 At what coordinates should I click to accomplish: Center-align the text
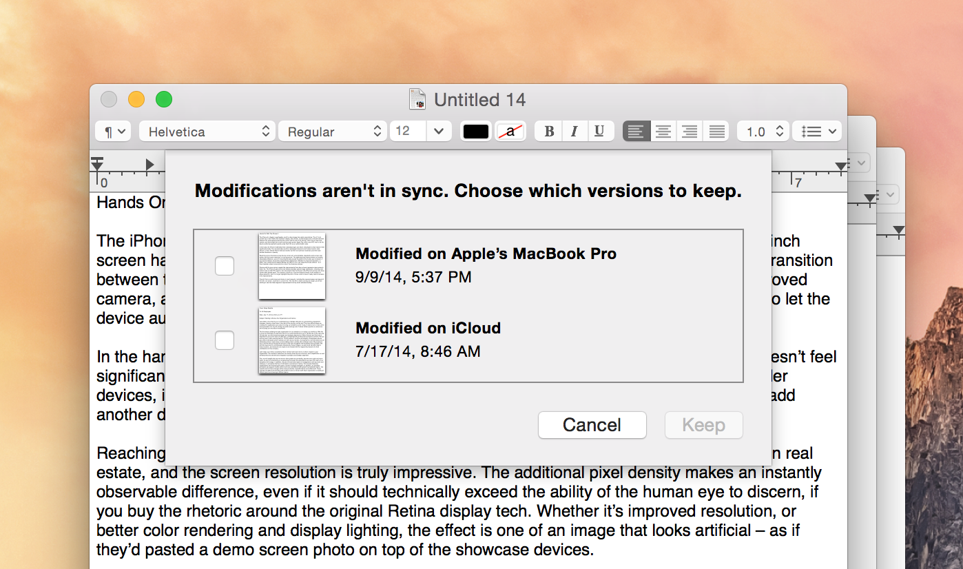pos(663,131)
